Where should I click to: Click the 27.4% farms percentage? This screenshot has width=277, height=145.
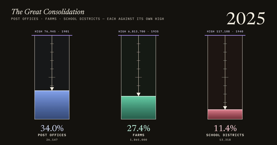(x=138, y=128)
